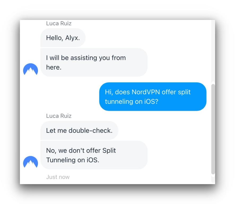The image size is (235, 204).
Task: Click the second Luca Ruiz sender name
Action: [59, 116]
